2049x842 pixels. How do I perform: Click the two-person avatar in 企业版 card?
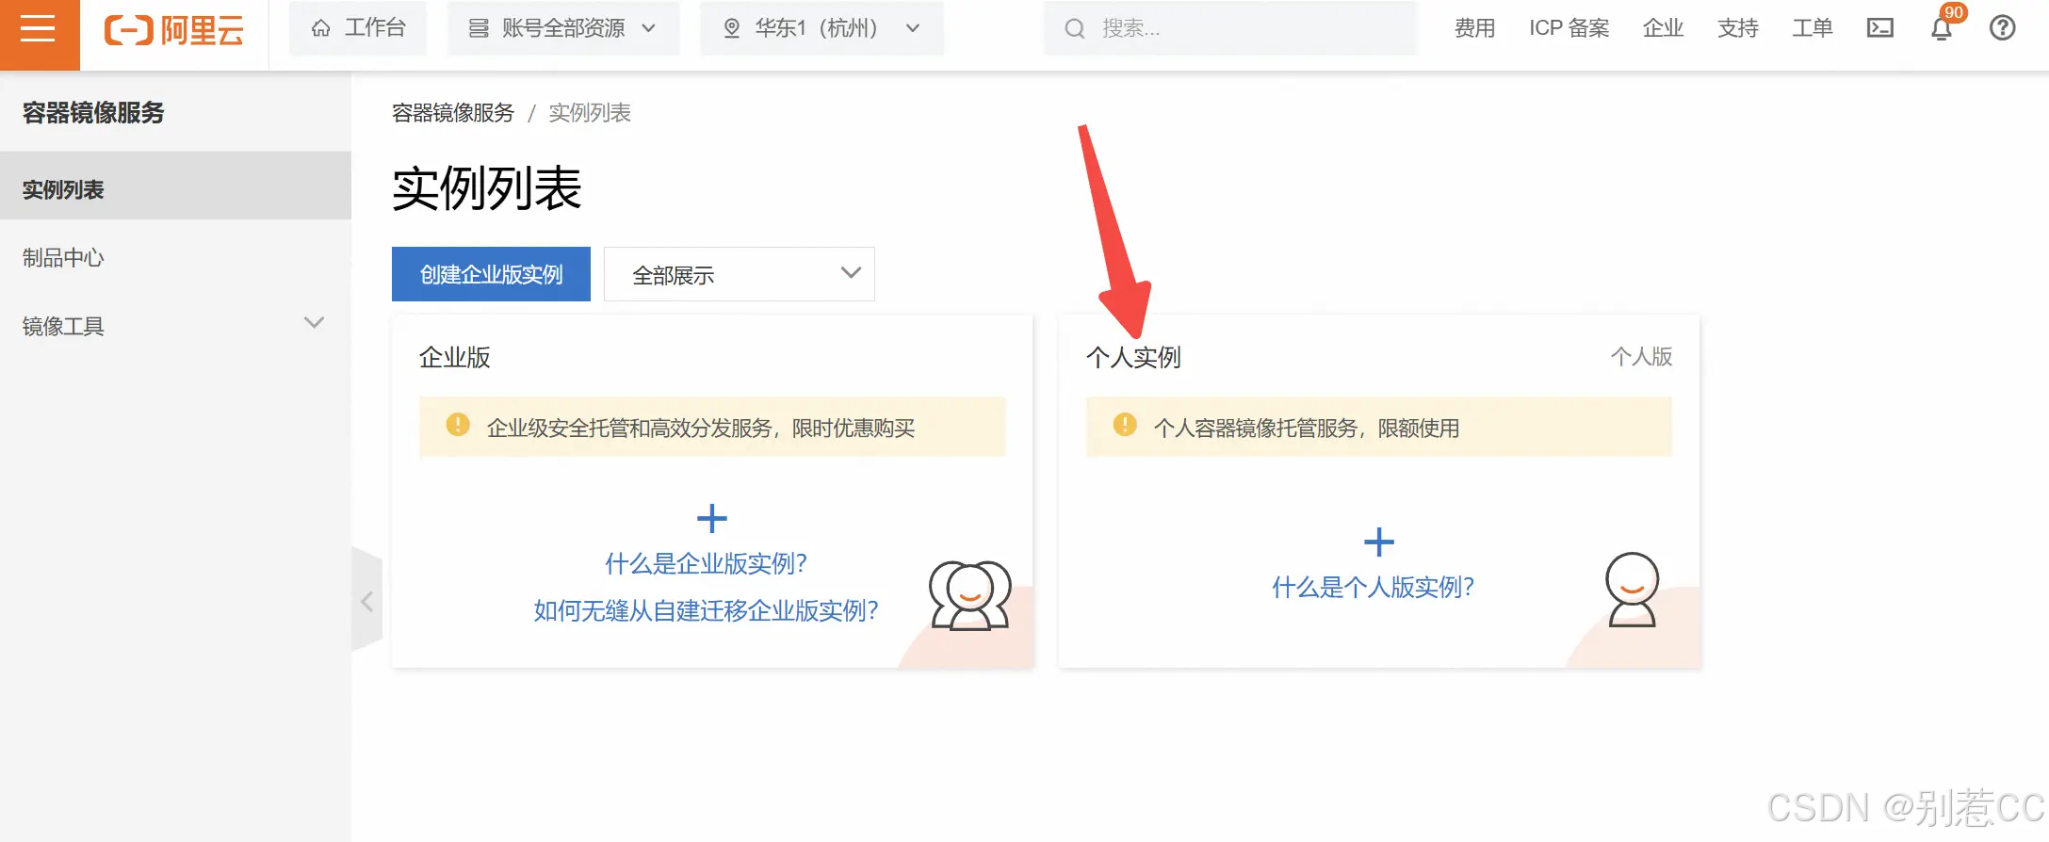click(970, 595)
